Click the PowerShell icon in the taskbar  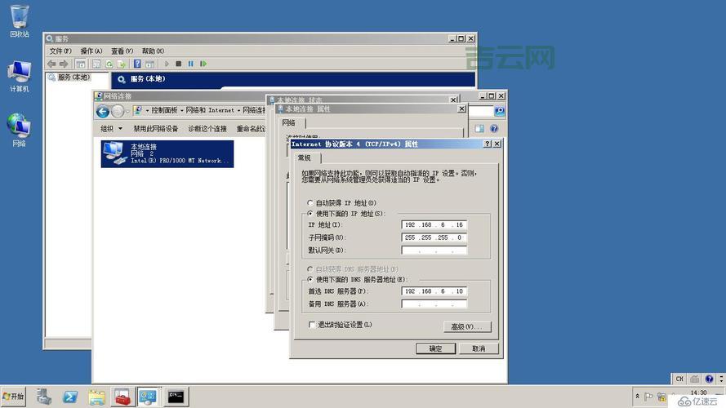pos(70,397)
